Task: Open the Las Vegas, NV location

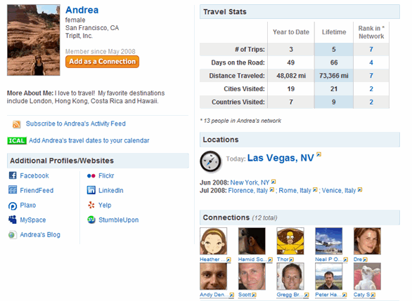Action: pyautogui.click(x=281, y=158)
